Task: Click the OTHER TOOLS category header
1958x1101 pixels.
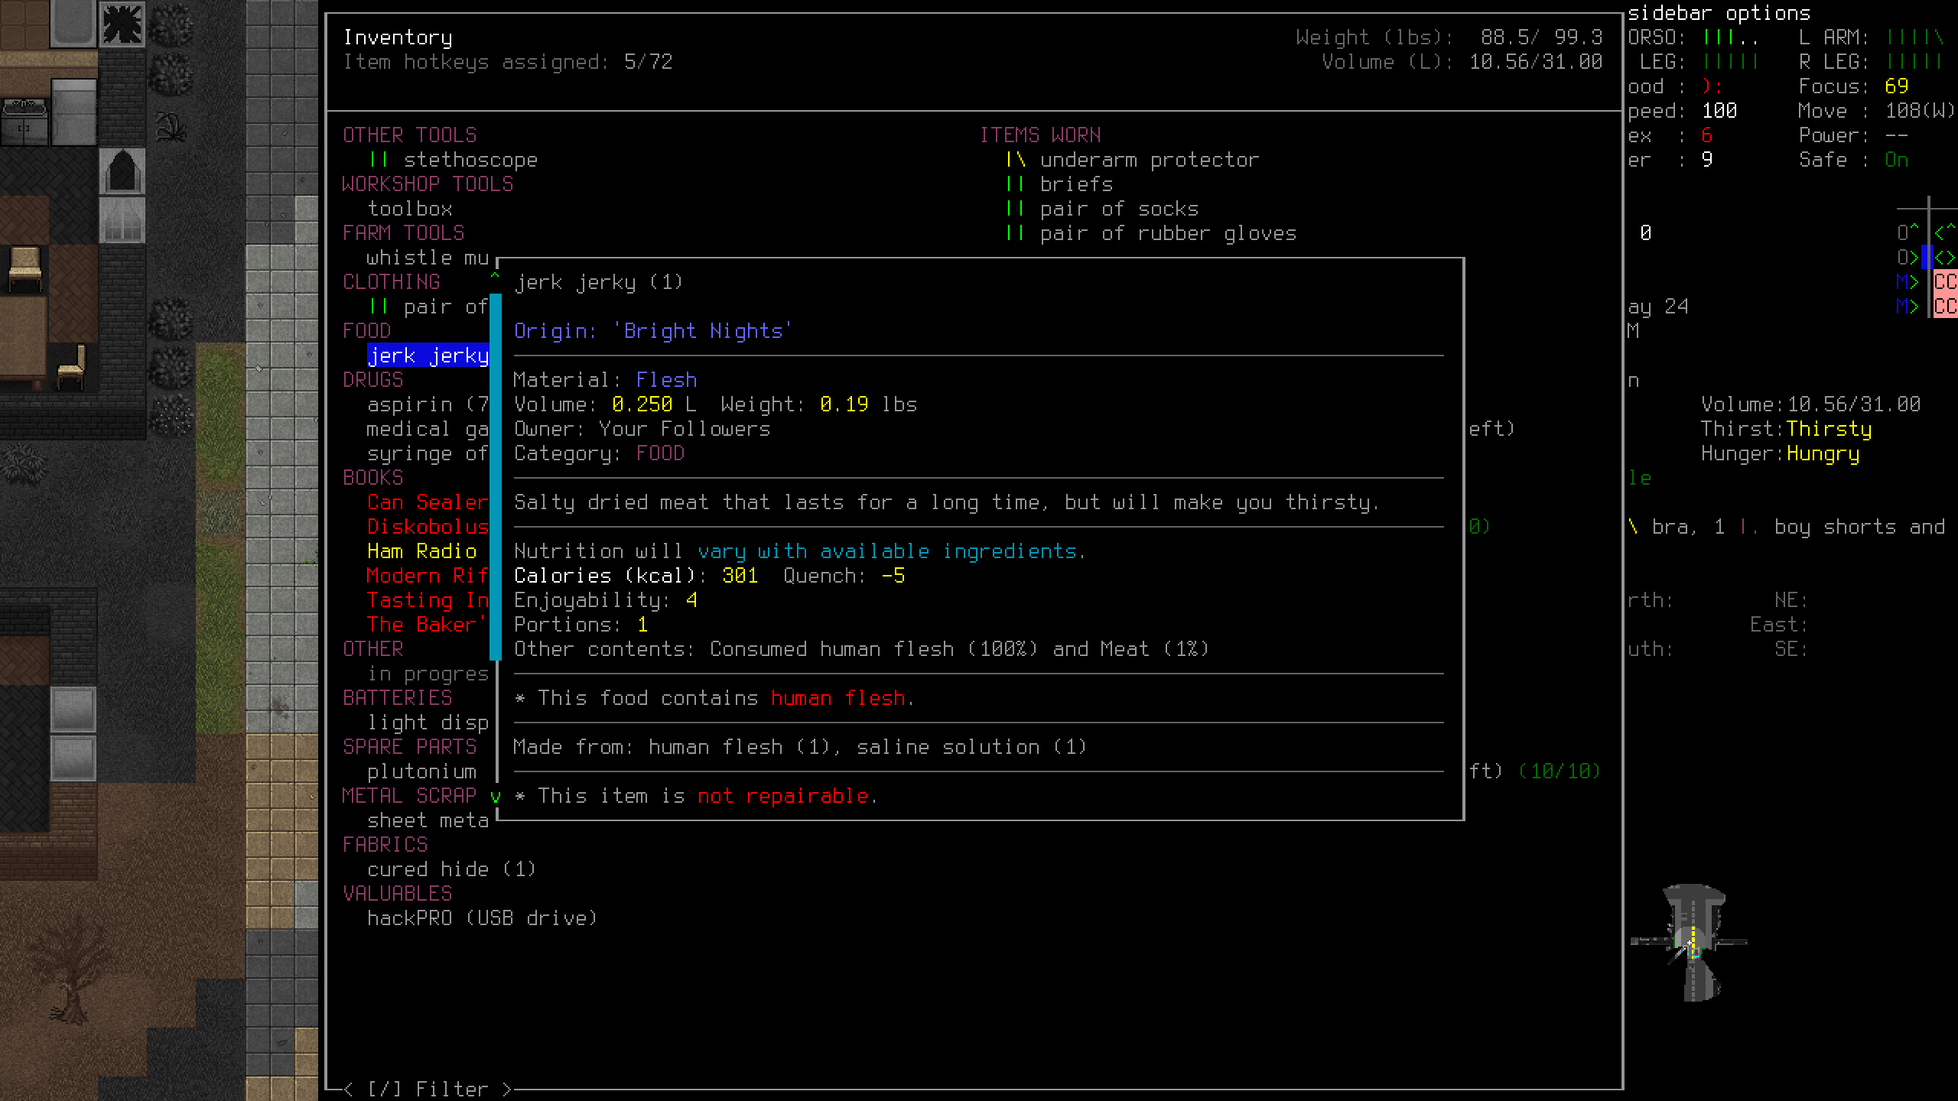Action: tap(409, 135)
